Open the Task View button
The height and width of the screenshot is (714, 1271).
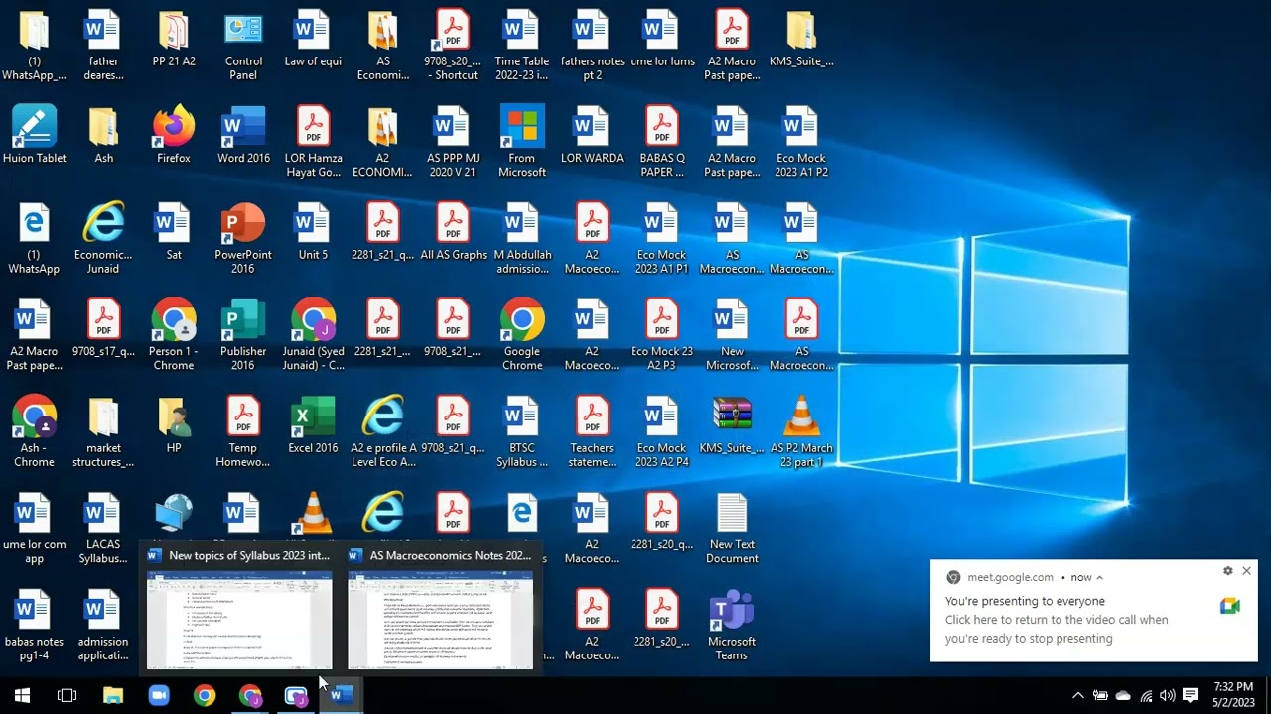point(68,695)
